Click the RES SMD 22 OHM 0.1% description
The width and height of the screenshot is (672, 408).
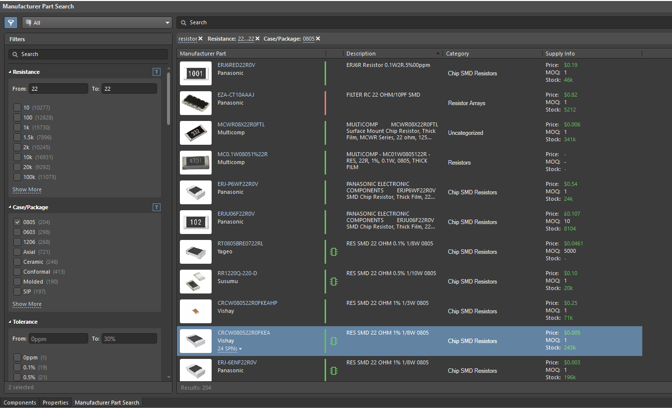[x=390, y=243]
